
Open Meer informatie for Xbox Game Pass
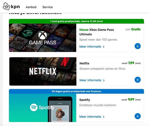[x=90, y=47]
